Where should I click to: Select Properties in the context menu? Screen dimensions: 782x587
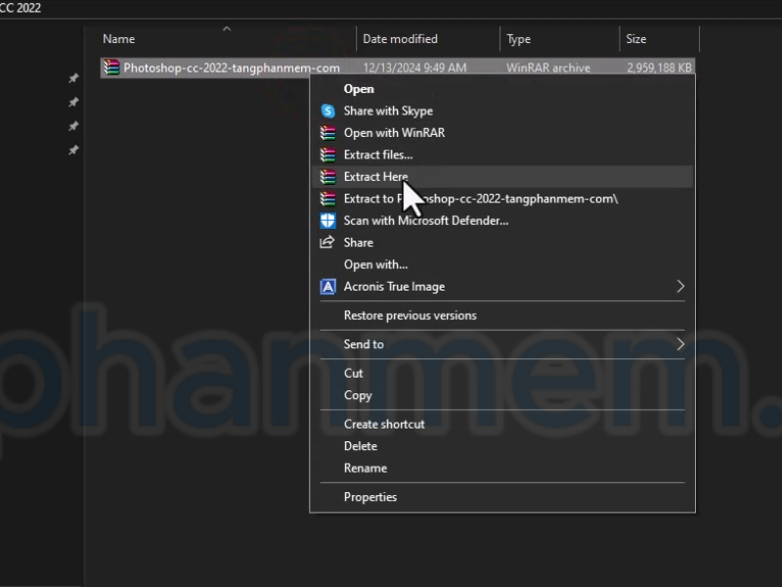(x=370, y=497)
